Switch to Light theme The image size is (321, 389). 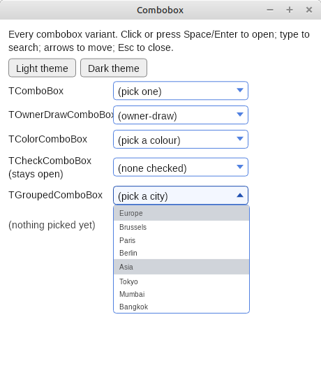coord(42,68)
